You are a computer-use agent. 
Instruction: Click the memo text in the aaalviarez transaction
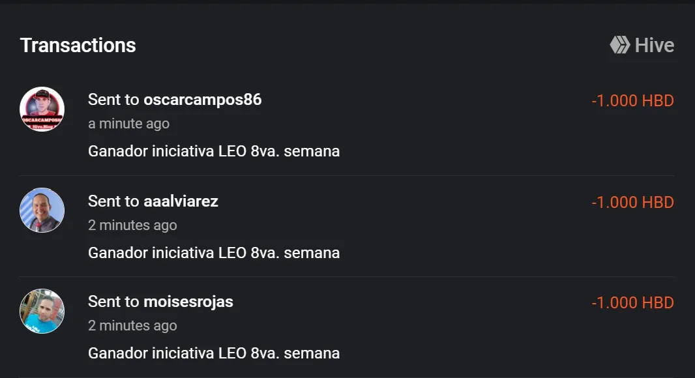(x=214, y=253)
